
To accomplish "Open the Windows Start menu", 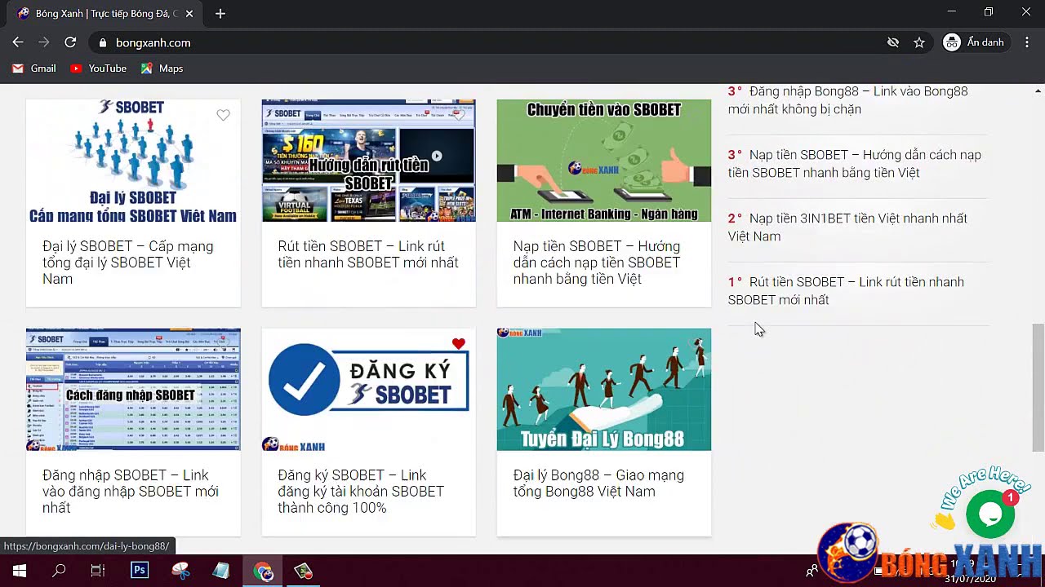I will tap(19, 571).
